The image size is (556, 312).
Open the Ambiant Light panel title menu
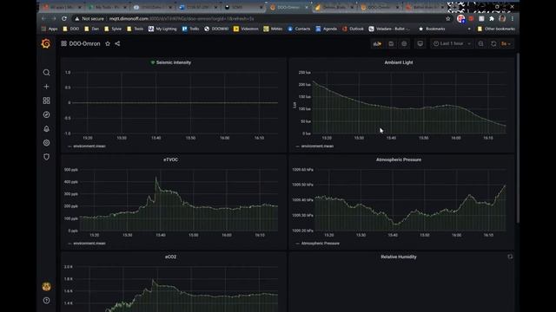(399, 62)
